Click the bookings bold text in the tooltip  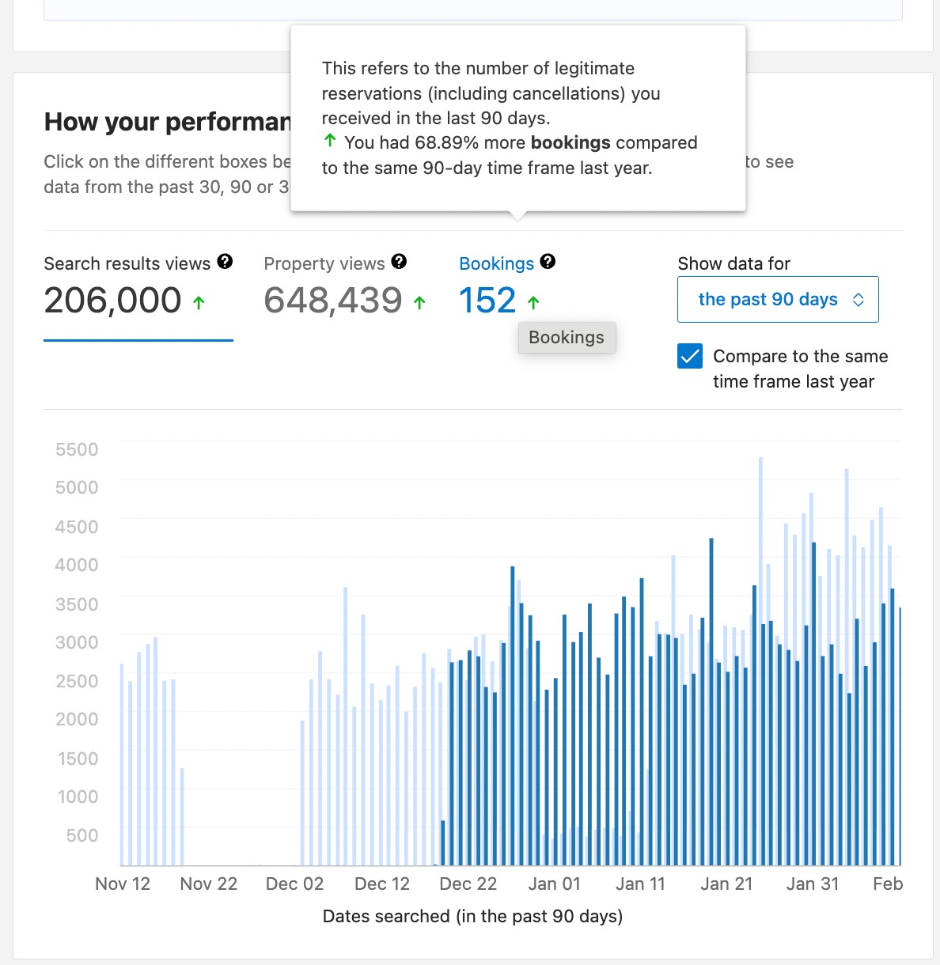click(x=571, y=142)
